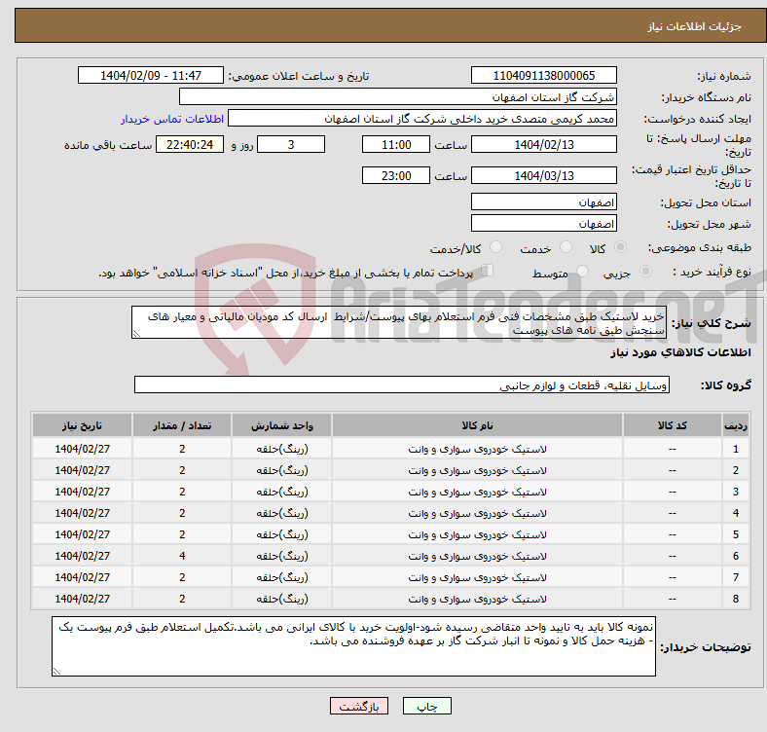Click the requester field محمد کریمی
The height and width of the screenshot is (732, 767).
pos(422,119)
